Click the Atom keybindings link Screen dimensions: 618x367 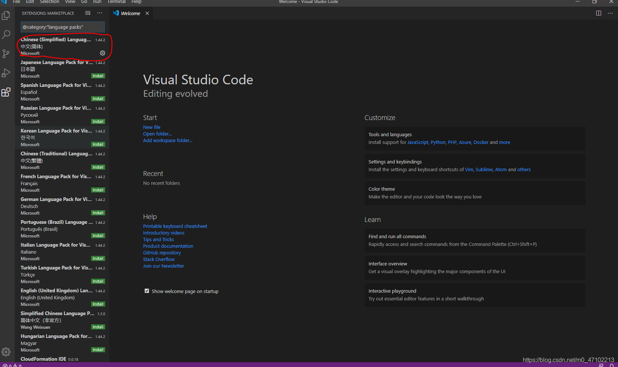pyautogui.click(x=501, y=169)
